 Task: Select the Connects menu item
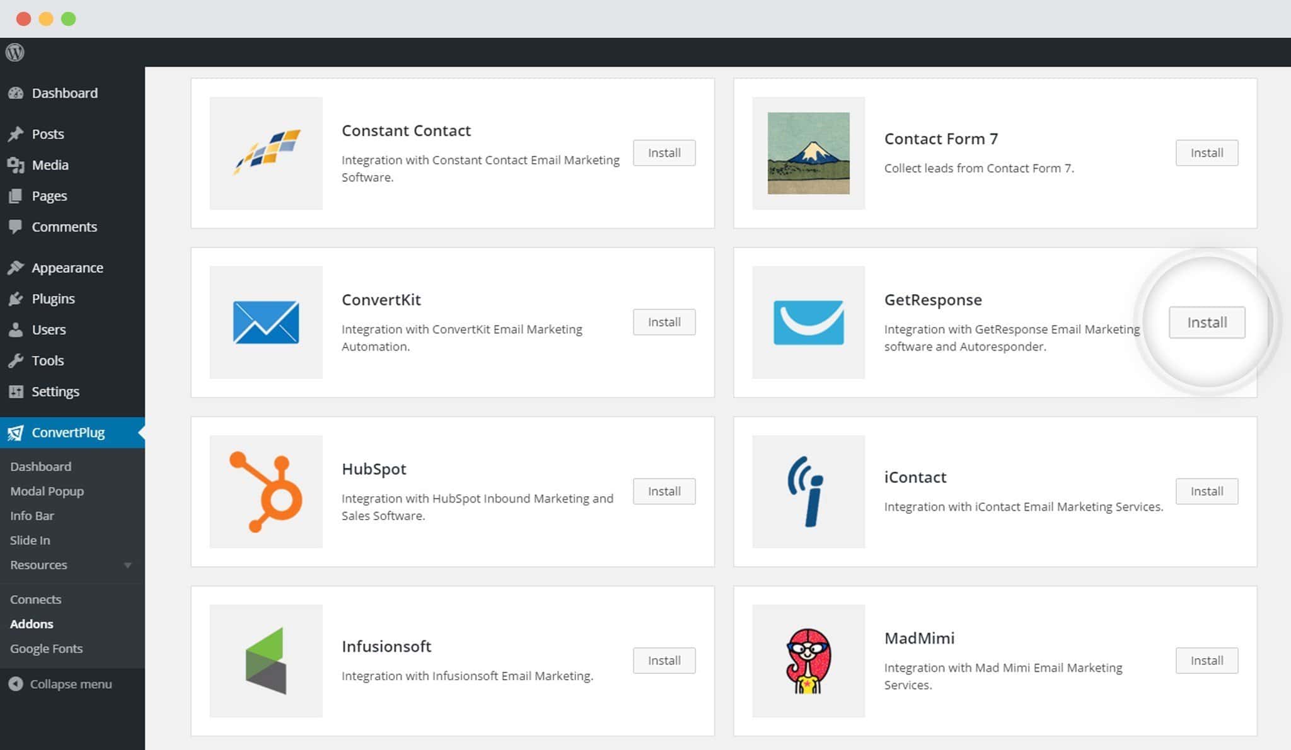[35, 598]
